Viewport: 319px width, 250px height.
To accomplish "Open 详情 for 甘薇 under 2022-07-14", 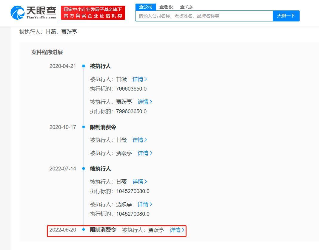I will 140,182.
